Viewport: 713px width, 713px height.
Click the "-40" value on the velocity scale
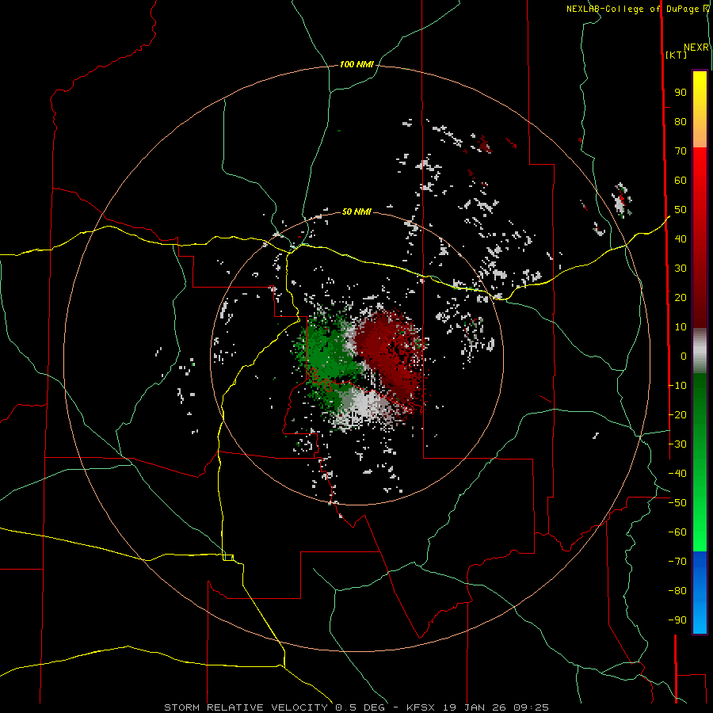coord(677,474)
